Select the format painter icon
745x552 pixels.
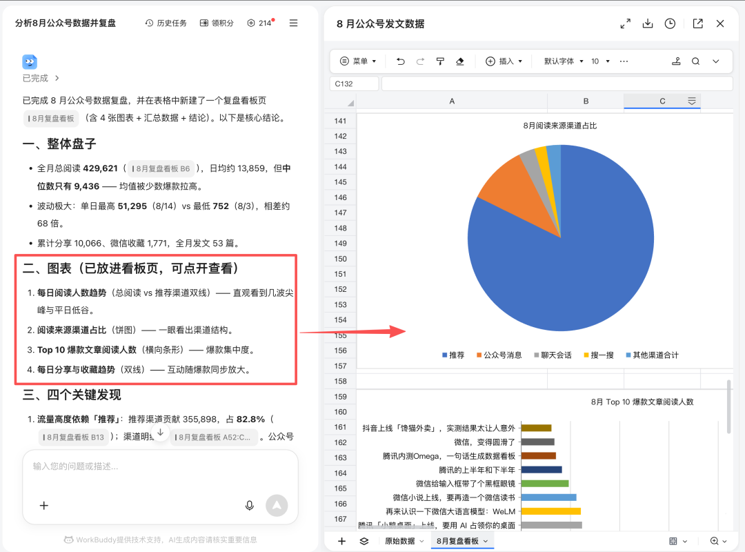pyautogui.click(x=440, y=61)
